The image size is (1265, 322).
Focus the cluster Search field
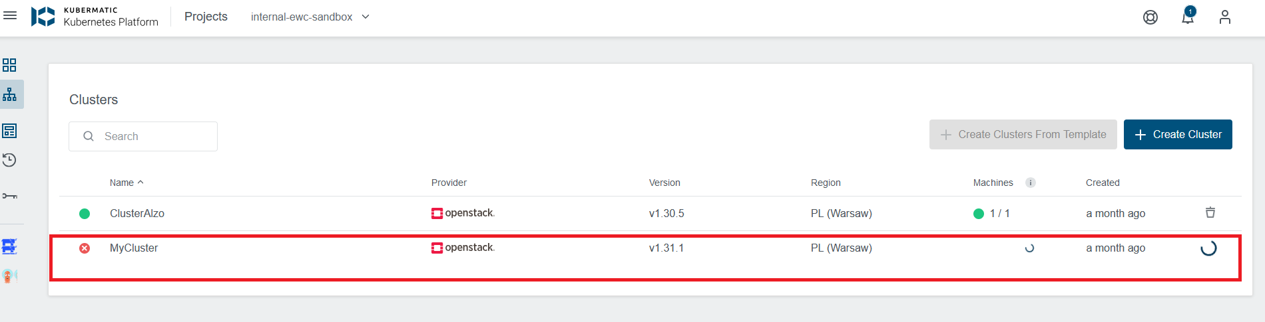tap(143, 136)
